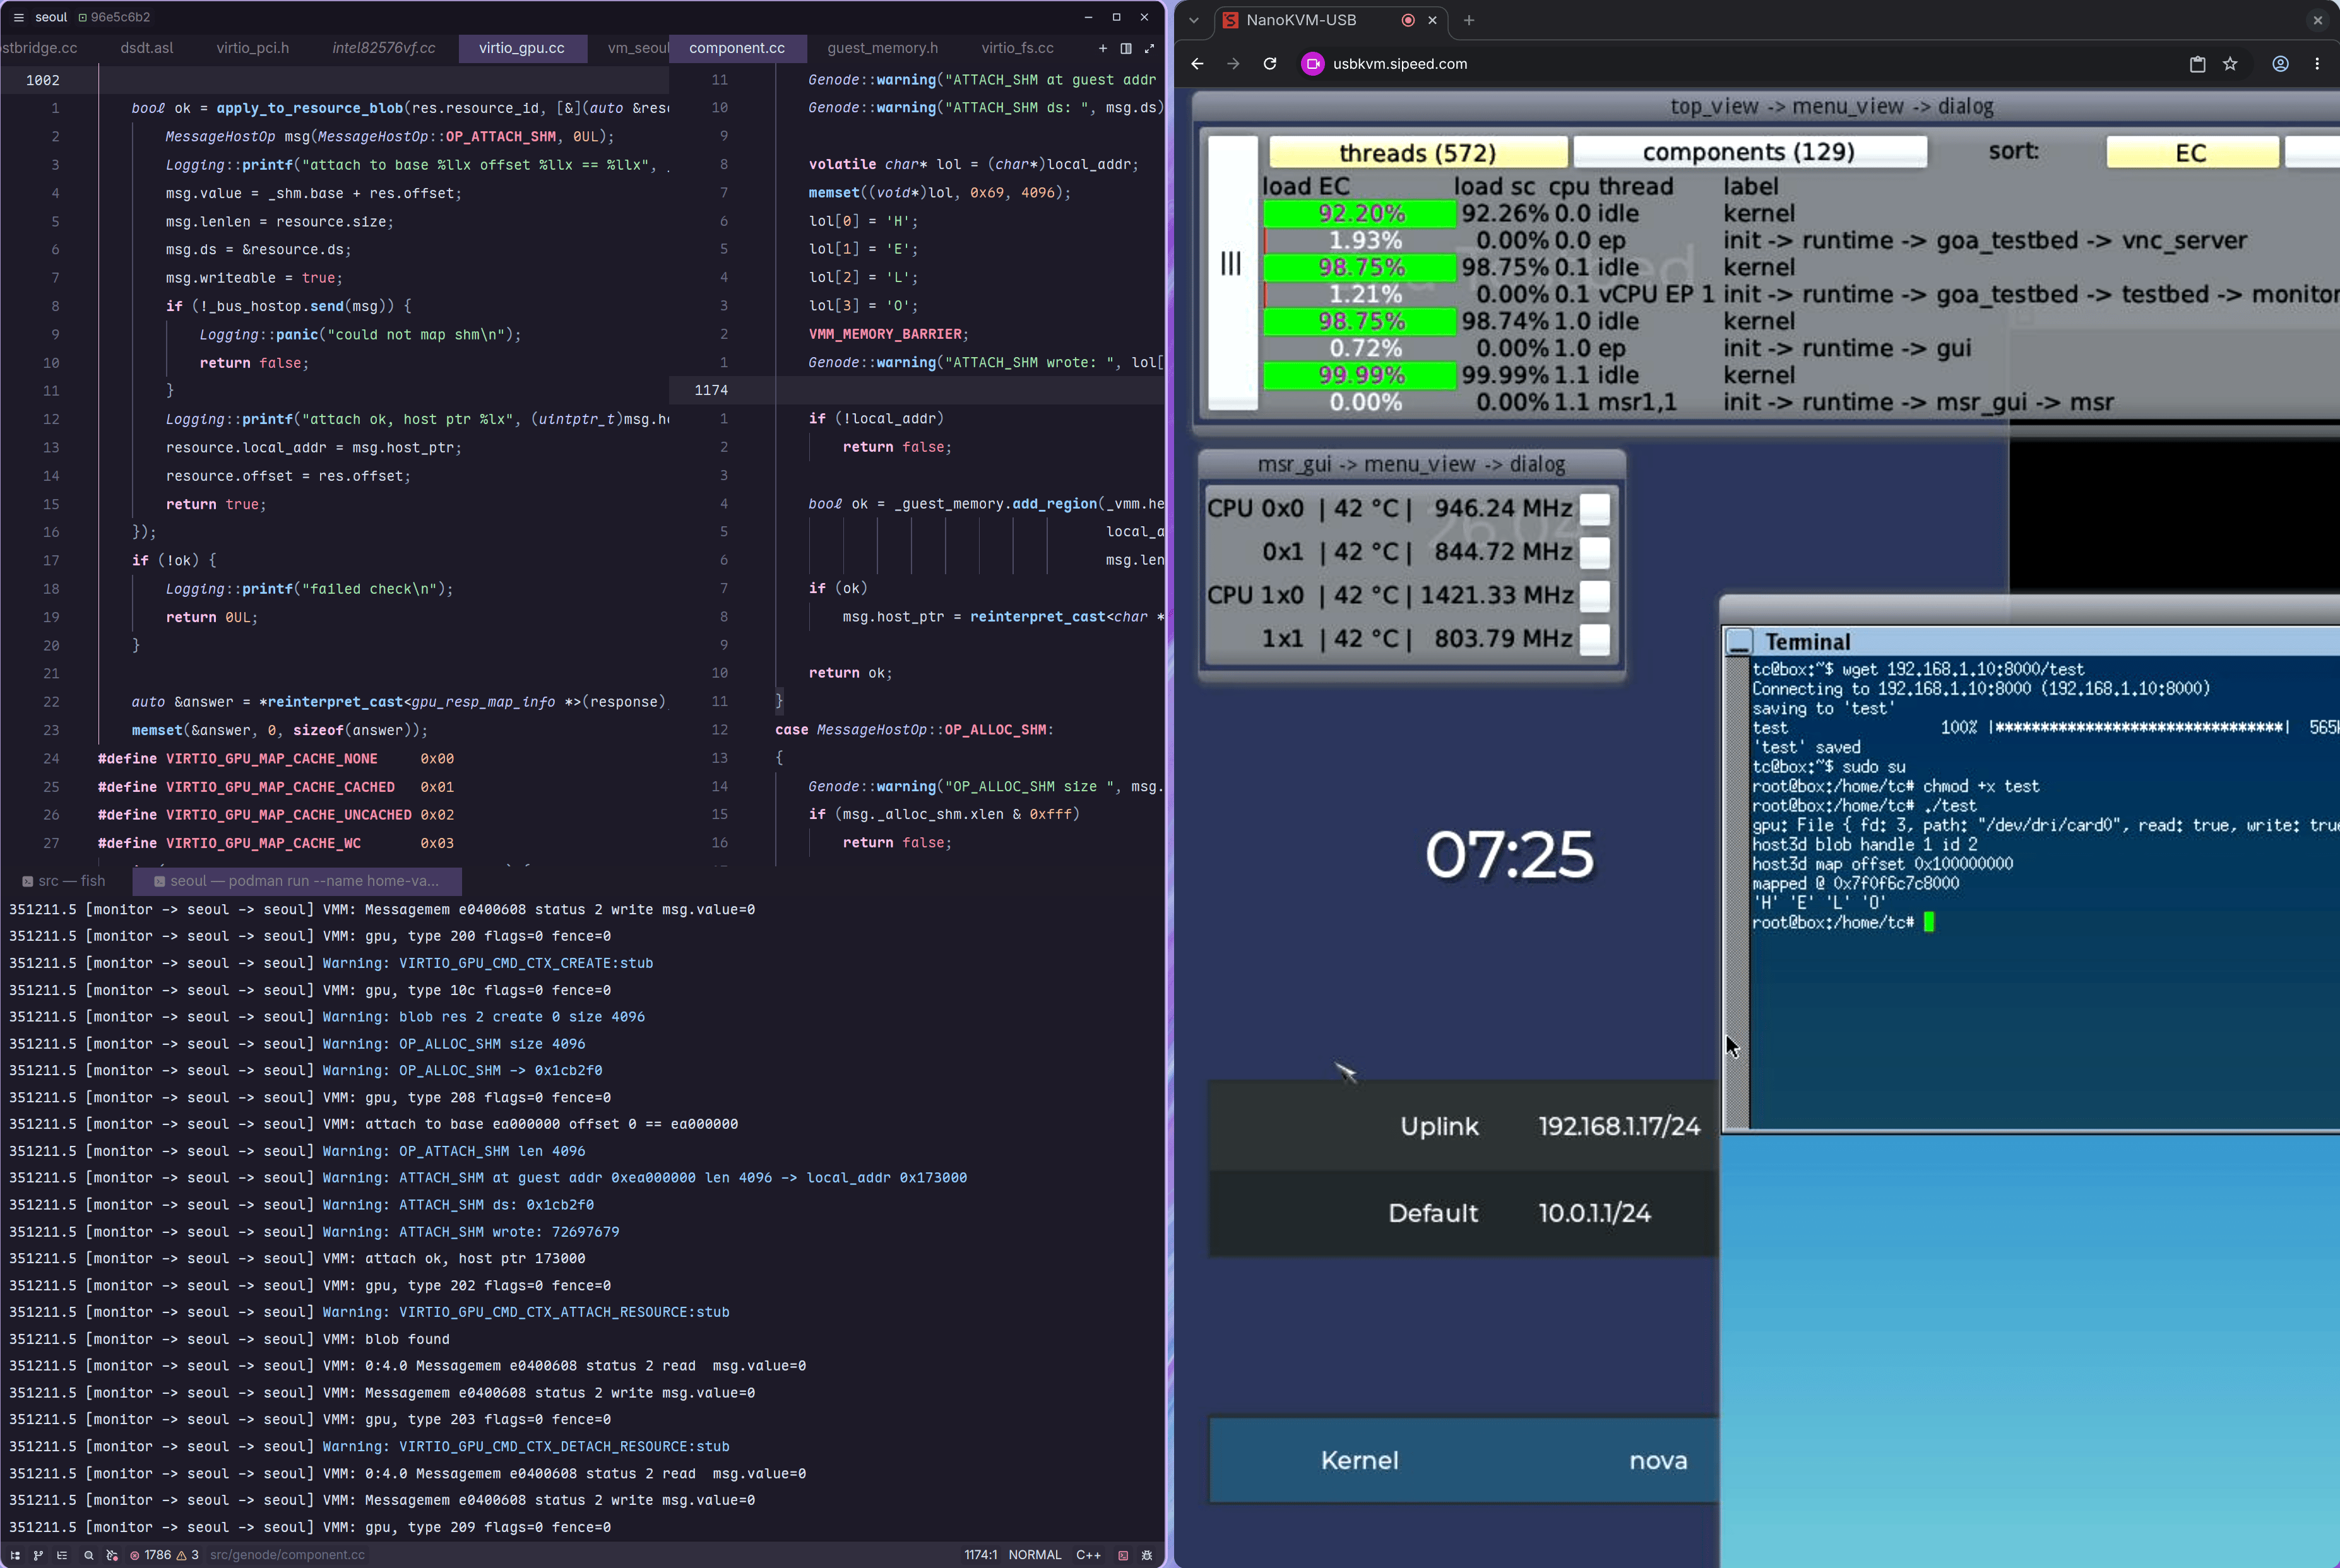This screenshot has width=2340, height=1568.
Task: Click the src/genode/component.cc path in status bar
Action: tap(287, 1555)
